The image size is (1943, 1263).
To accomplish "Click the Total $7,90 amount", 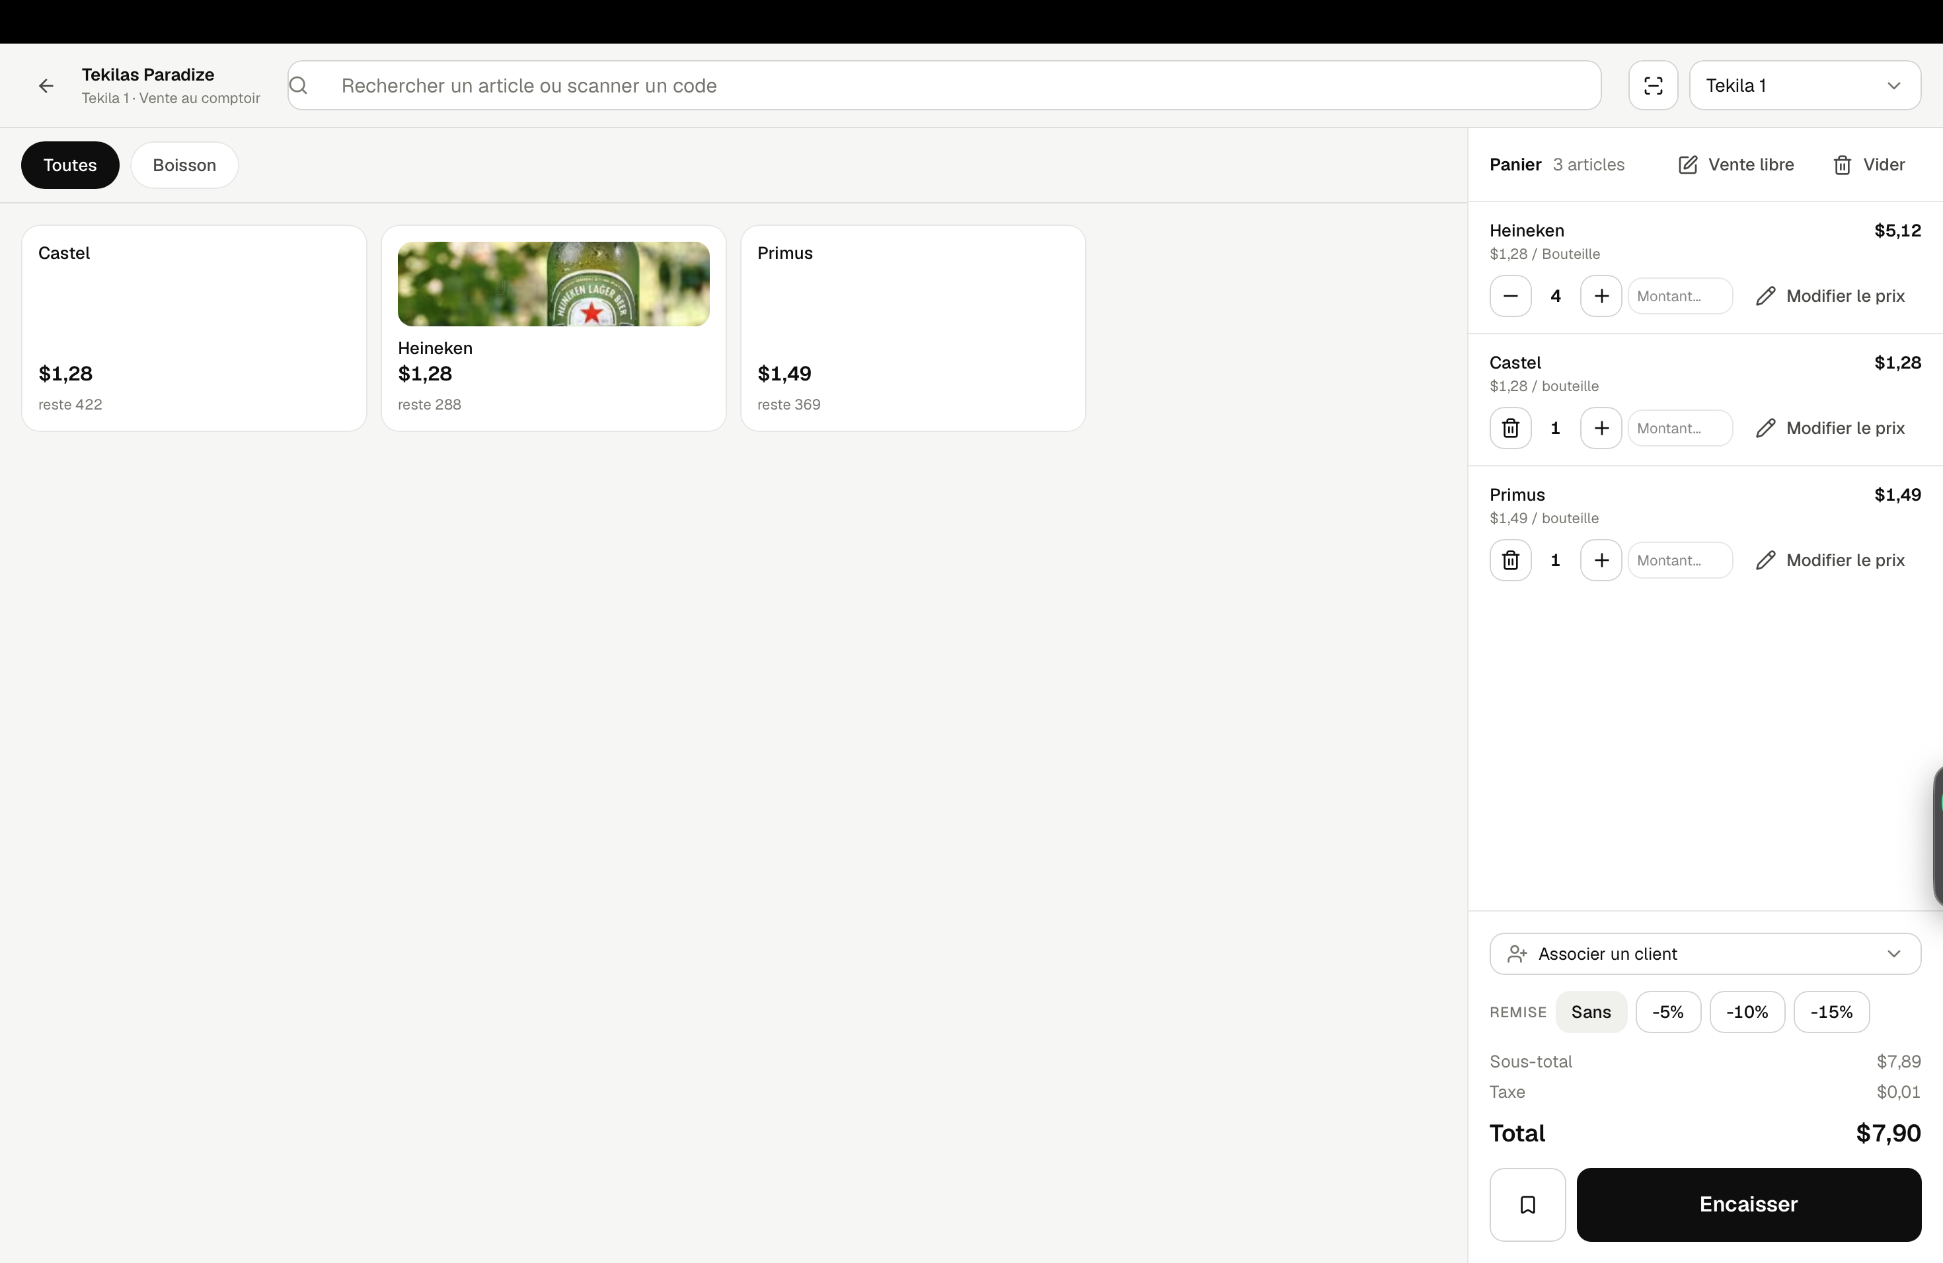I will 1887,1134.
